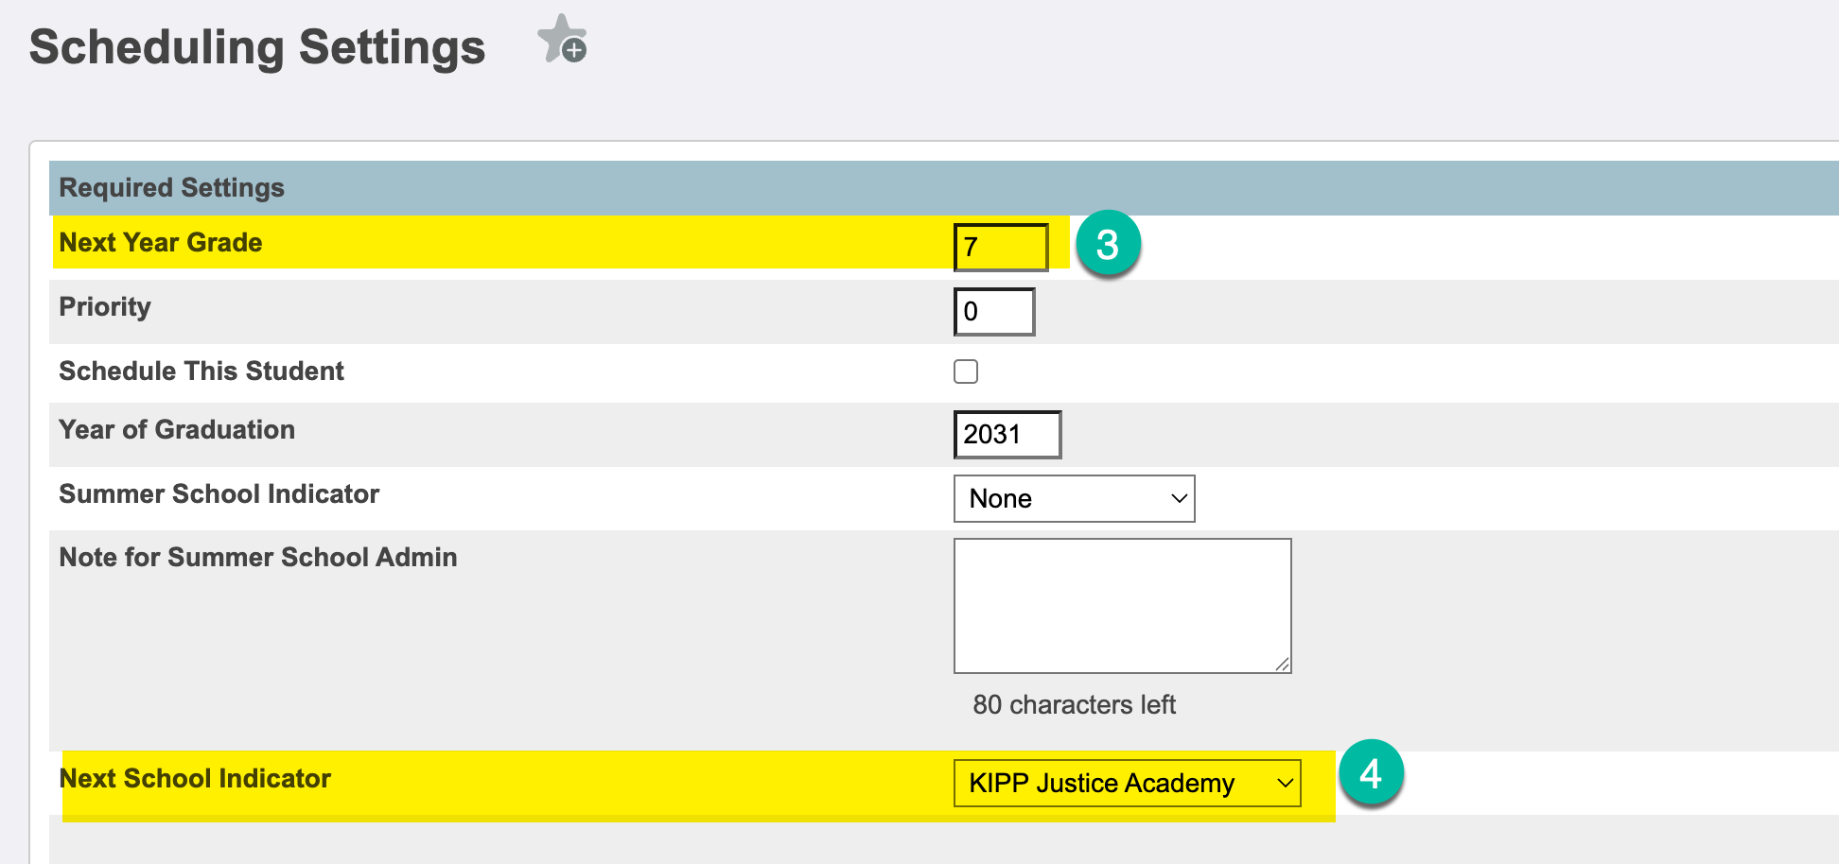Click the Schedule This Student label
Image resolution: width=1839 pixels, height=864 pixels.
tap(201, 372)
